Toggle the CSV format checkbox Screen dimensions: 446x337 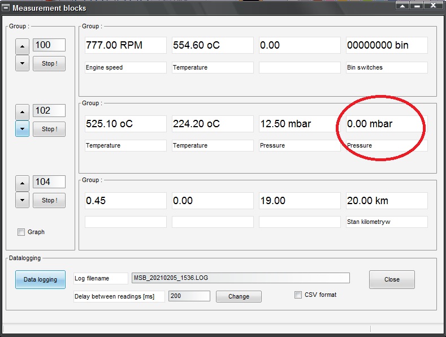pos(298,295)
